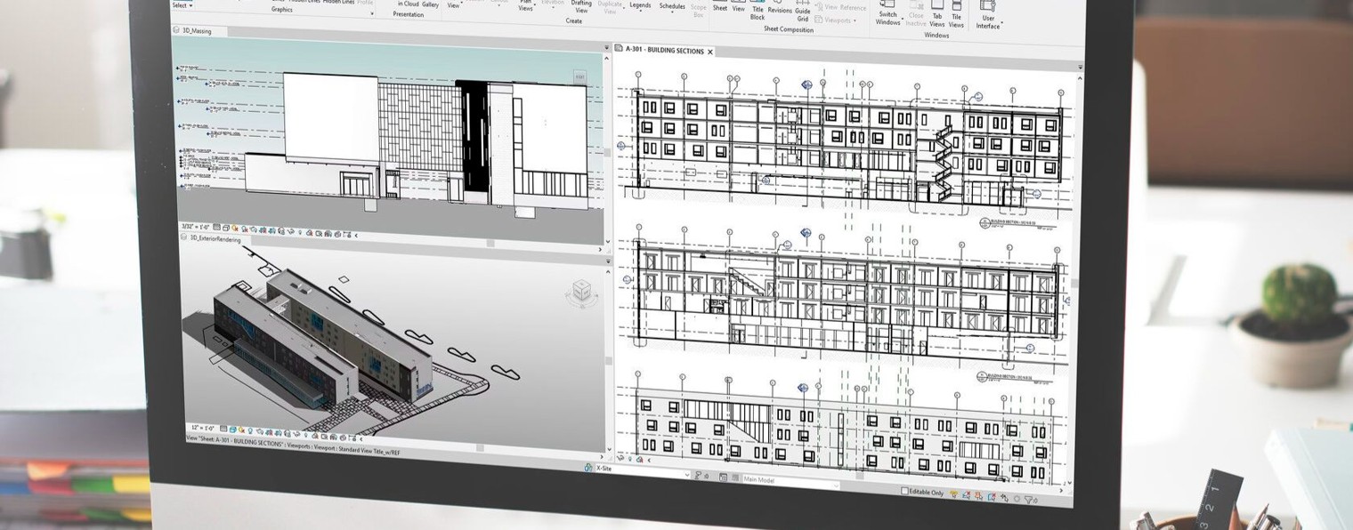Click the first icon in the sheet view control bar
1353x530 pixels.
[620, 458]
